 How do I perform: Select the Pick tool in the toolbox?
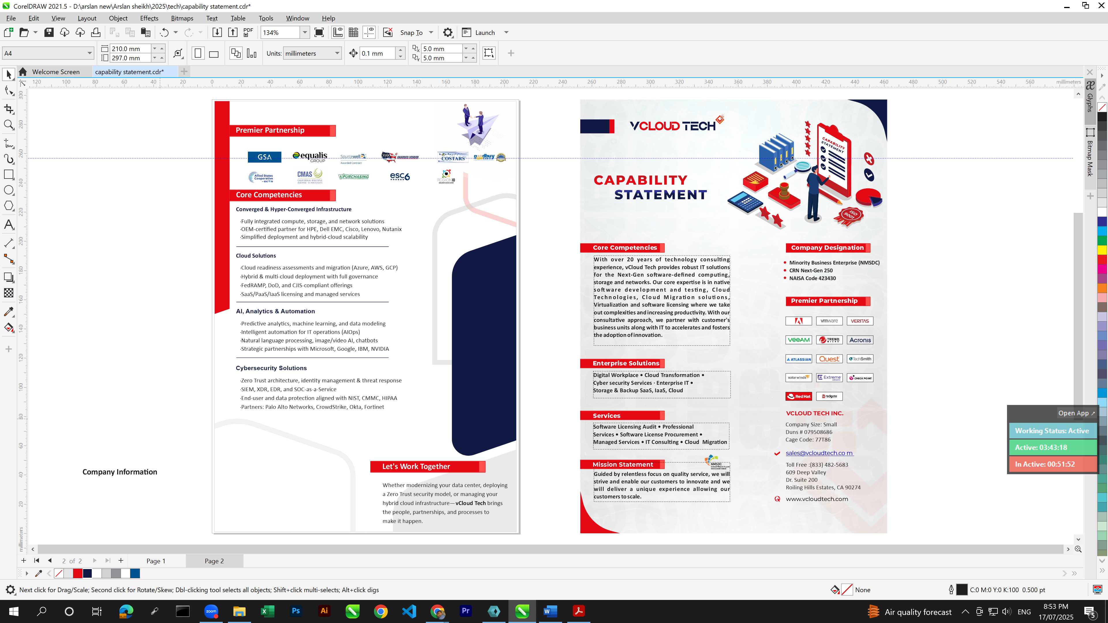(9, 75)
